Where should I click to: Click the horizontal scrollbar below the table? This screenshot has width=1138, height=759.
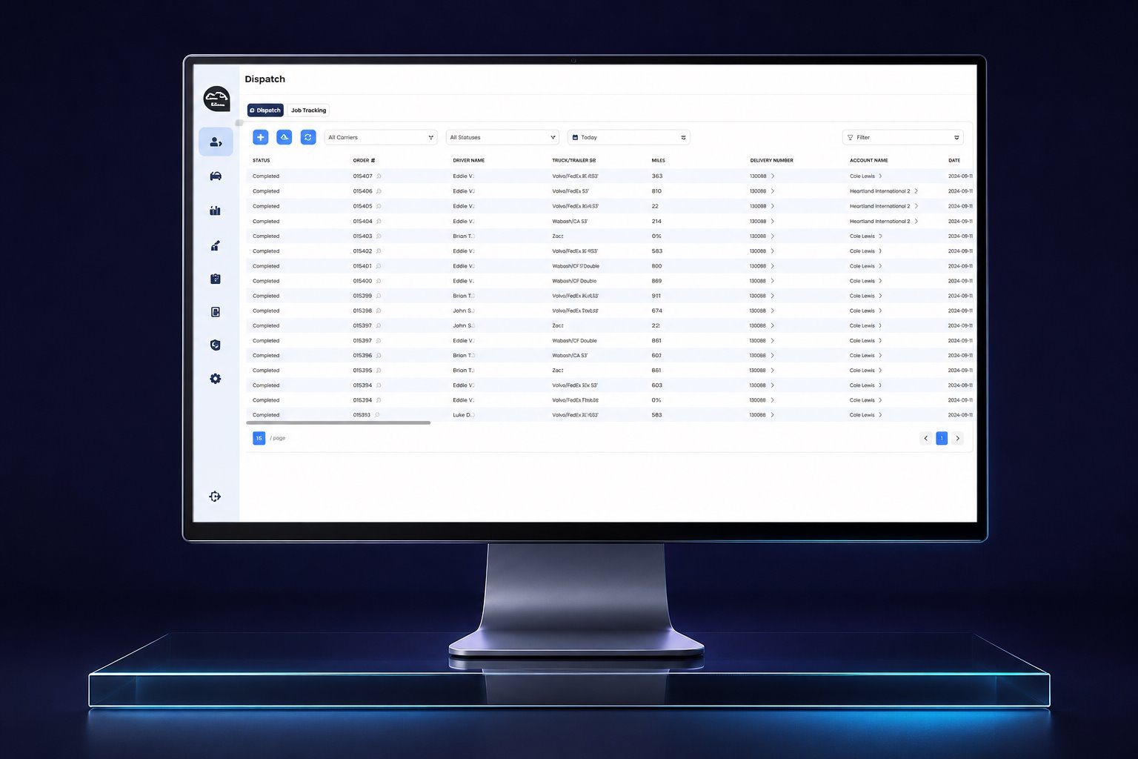click(x=338, y=422)
